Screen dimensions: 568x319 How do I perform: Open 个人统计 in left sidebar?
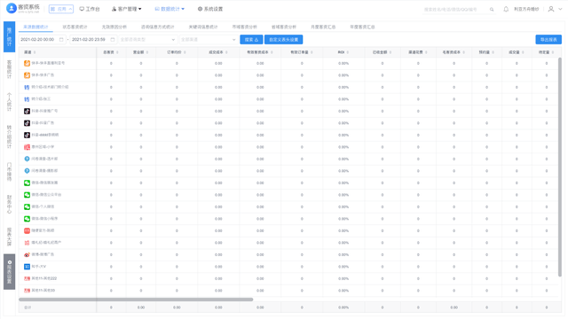10,102
